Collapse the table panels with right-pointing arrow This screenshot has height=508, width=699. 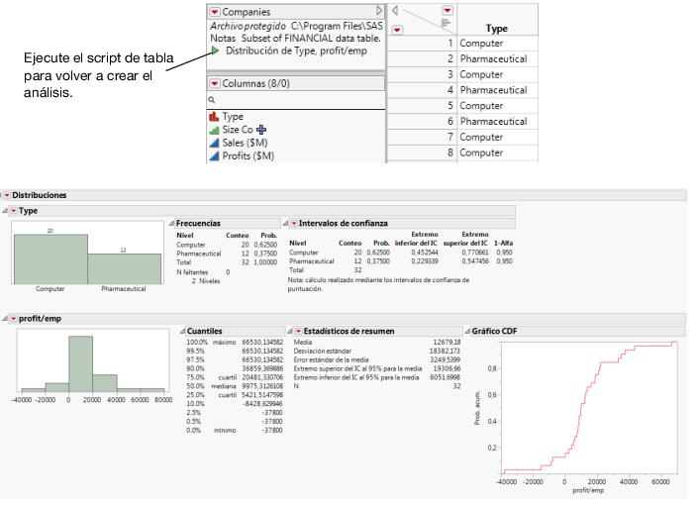(379, 11)
